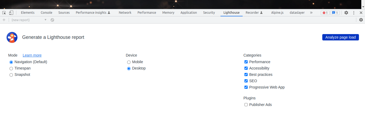The image size is (365, 116).
Task: Select the Mobile device radio button
Action: (x=129, y=62)
